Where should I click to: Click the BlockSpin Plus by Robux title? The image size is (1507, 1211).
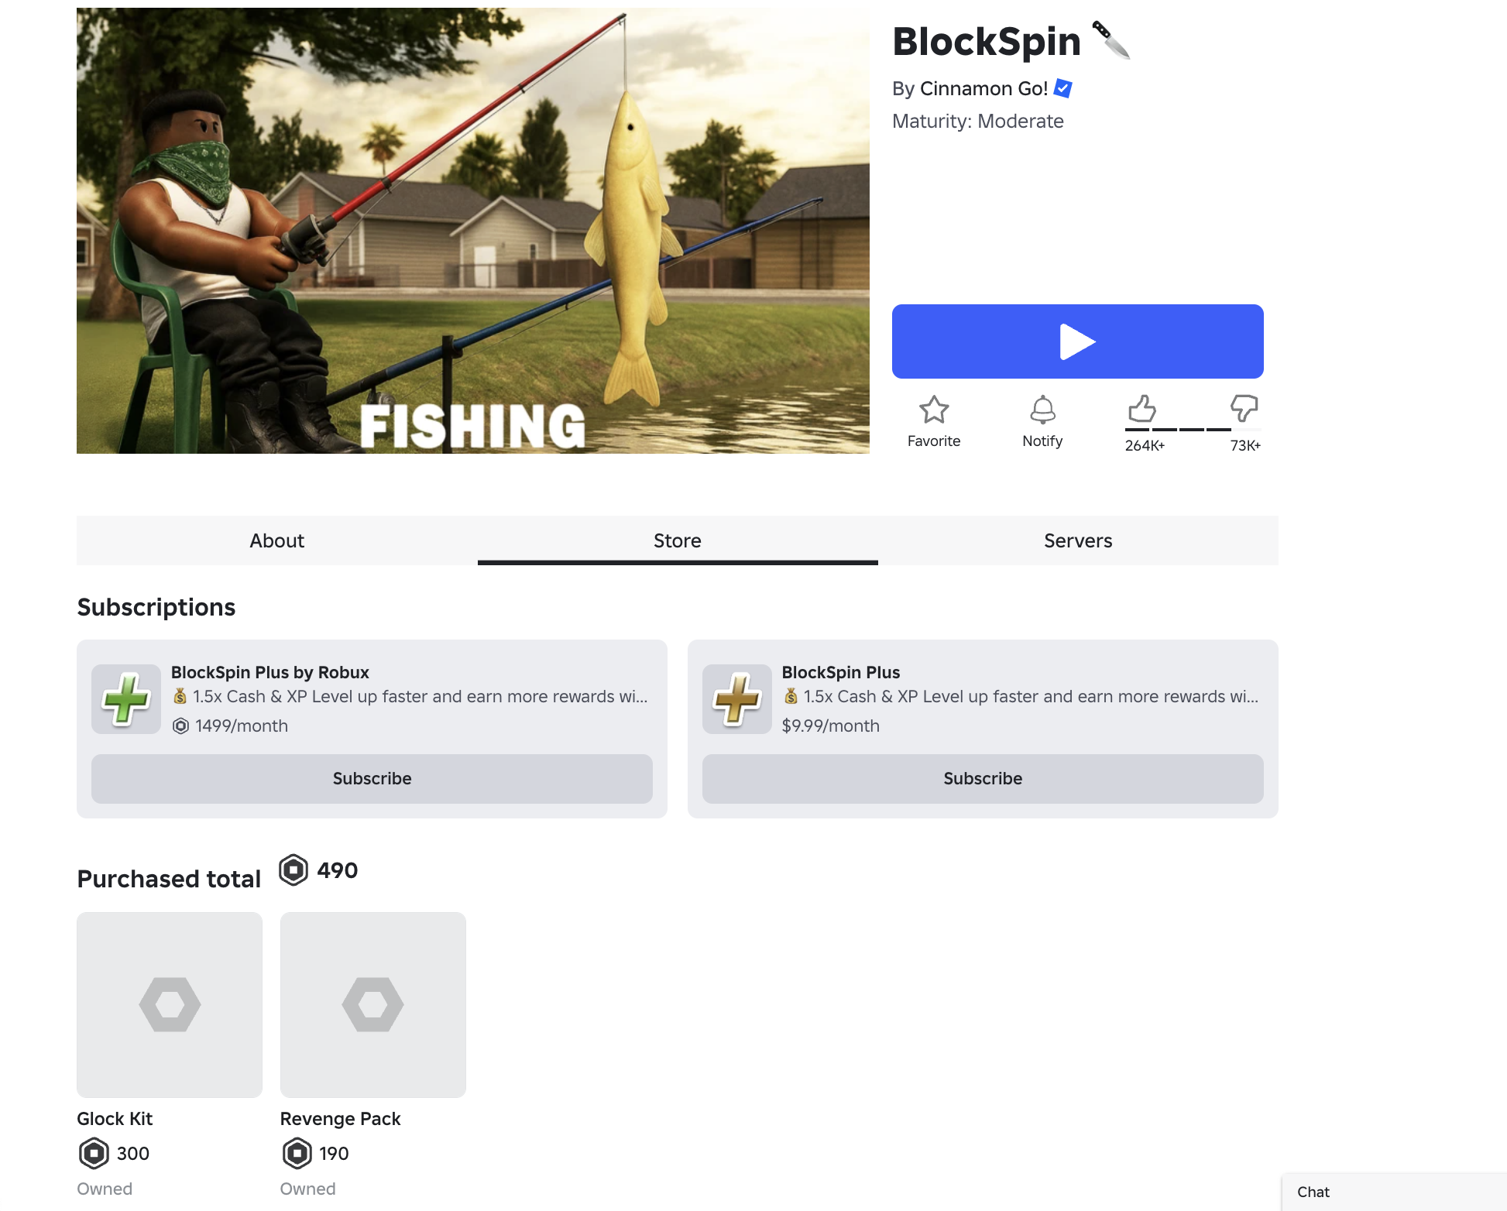269,672
